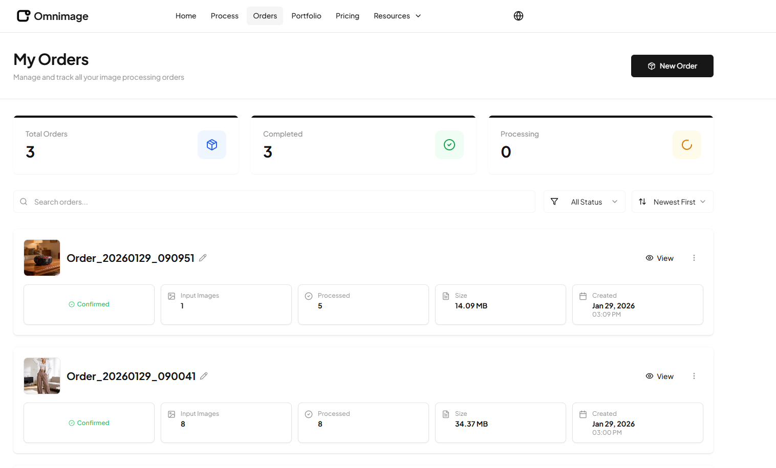Go to the Portfolio page
The height and width of the screenshot is (468, 776).
pyautogui.click(x=306, y=16)
